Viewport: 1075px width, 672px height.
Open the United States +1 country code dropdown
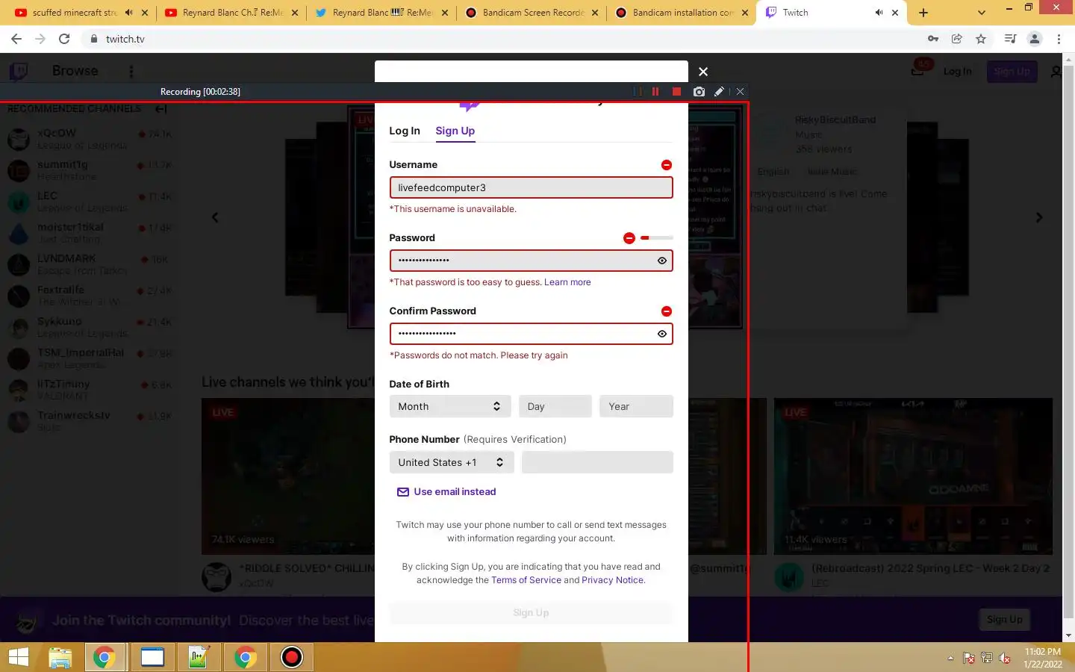[x=452, y=462]
